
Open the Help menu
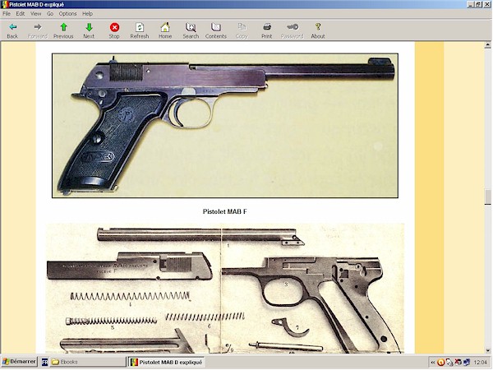click(x=87, y=13)
